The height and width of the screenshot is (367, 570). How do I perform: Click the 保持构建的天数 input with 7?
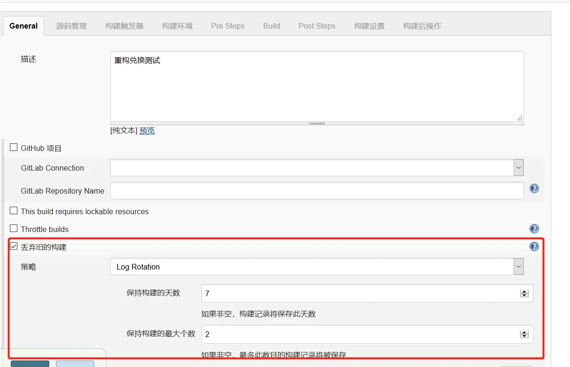(367, 293)
